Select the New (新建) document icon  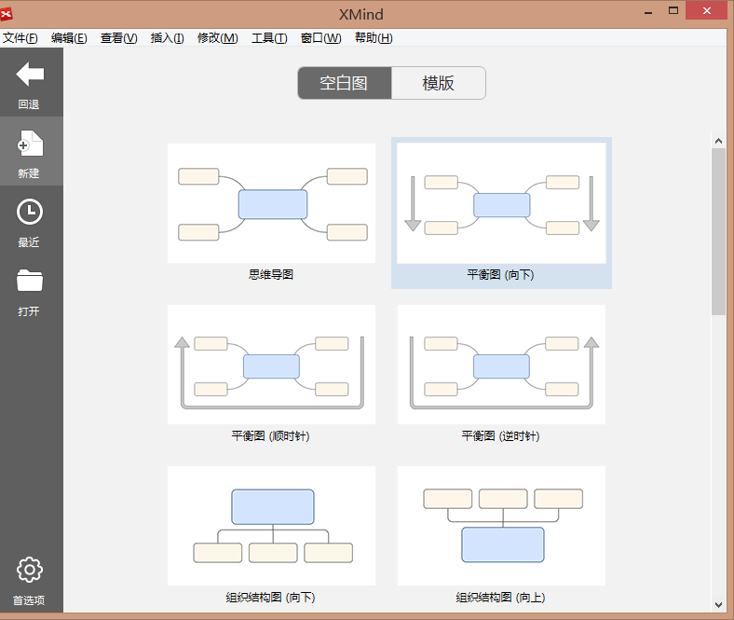click(31, 144)
